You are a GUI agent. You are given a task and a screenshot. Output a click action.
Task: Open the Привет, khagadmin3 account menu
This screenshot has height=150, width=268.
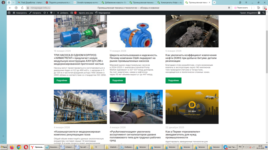tap(250, 12)
